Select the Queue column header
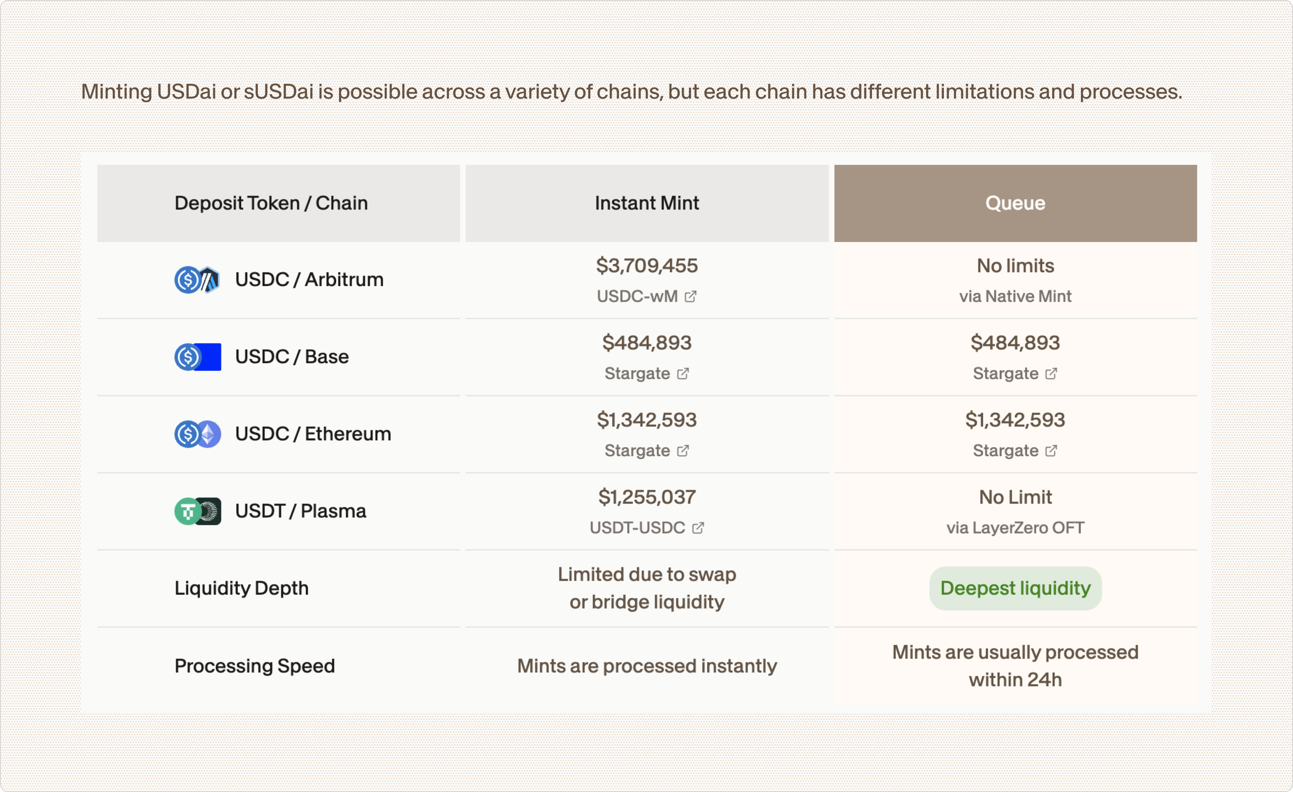The height and width of the screenshot is (792, 1293). point(1015,204)
